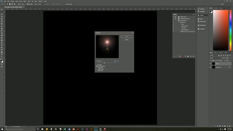Click the Background layer thumbnail
The height and width of the screenshot is (131, 233).
(213, 67)
